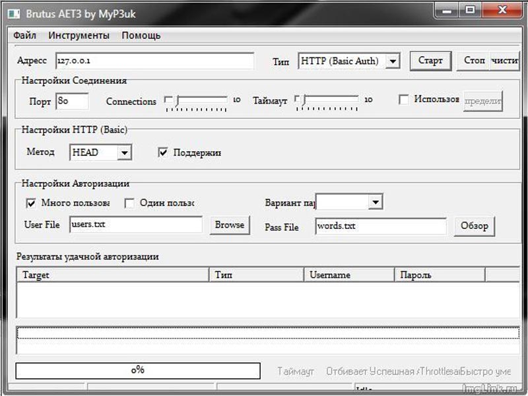Click the Адресс field containing 127.0.0.1
Screen dimensions: 528x396
click(154, 61)
